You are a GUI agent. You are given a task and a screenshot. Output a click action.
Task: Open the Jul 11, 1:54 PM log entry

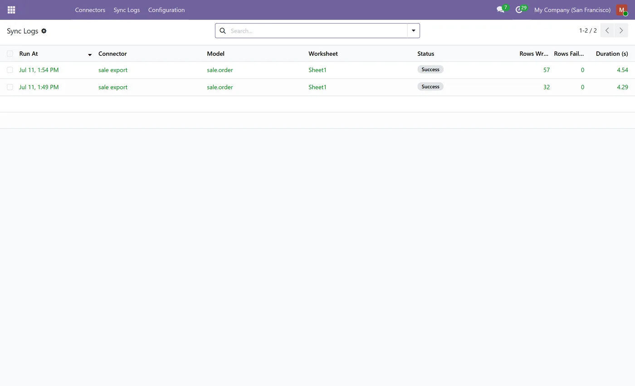(x=39, y=70)
